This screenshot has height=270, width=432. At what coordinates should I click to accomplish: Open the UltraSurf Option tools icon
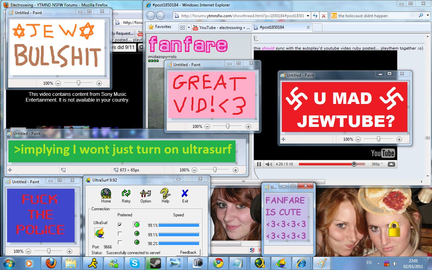tap(145, 193)
